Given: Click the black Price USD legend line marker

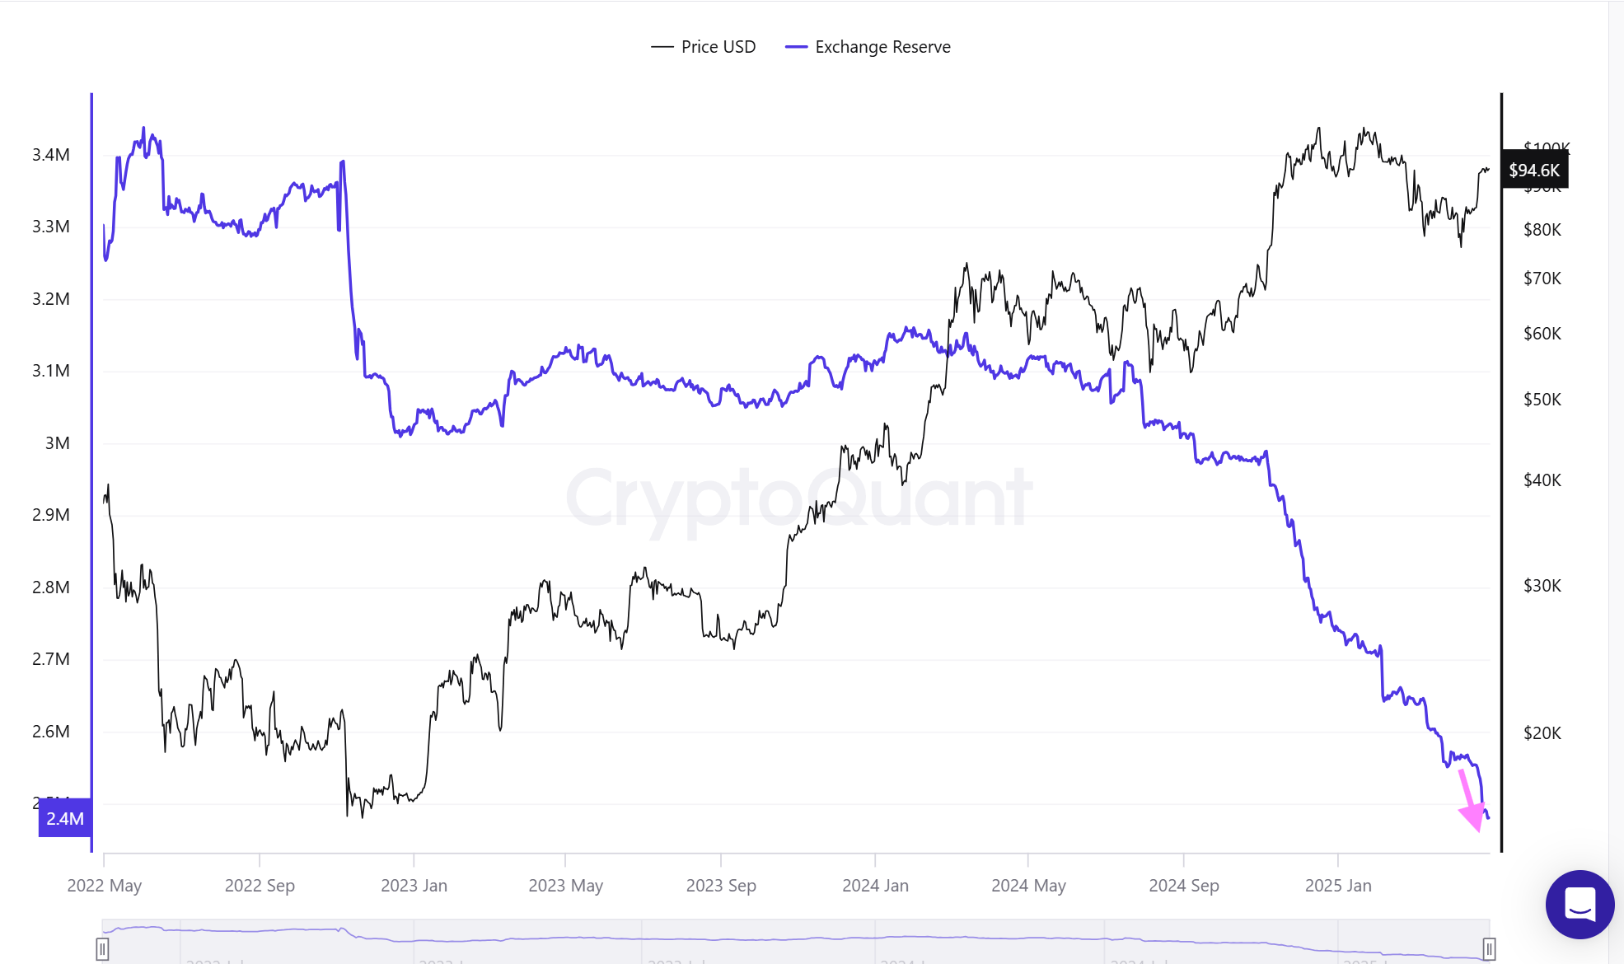Looking at the screenshot, I should [662, 47].
